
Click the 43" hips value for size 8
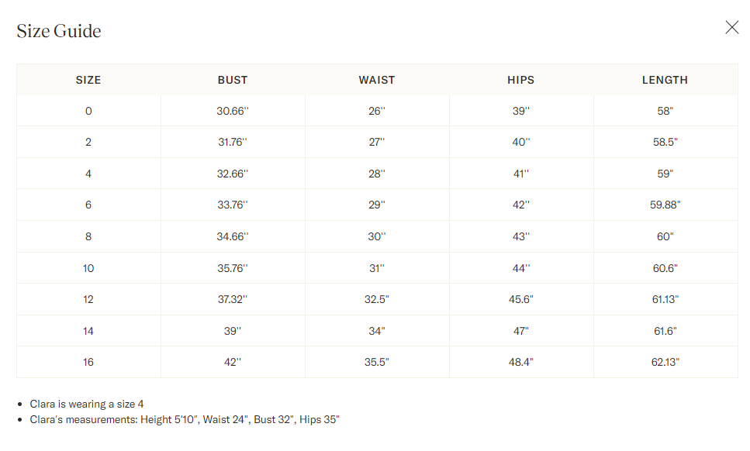click(x=521, y=236)
